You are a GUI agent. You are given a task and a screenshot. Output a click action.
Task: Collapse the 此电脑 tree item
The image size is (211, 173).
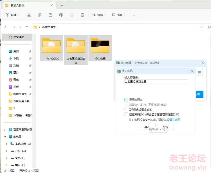point(5,137)
